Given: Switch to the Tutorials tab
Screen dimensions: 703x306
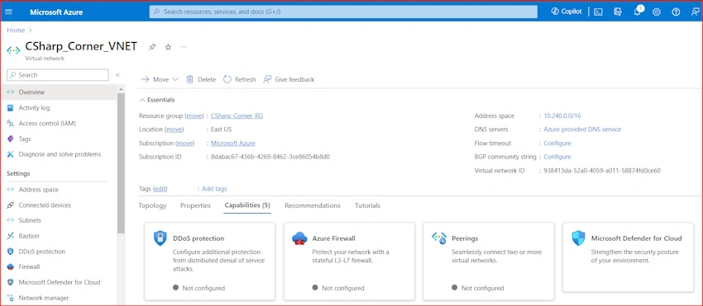Looking at the screenshot, I should [368, 206].
